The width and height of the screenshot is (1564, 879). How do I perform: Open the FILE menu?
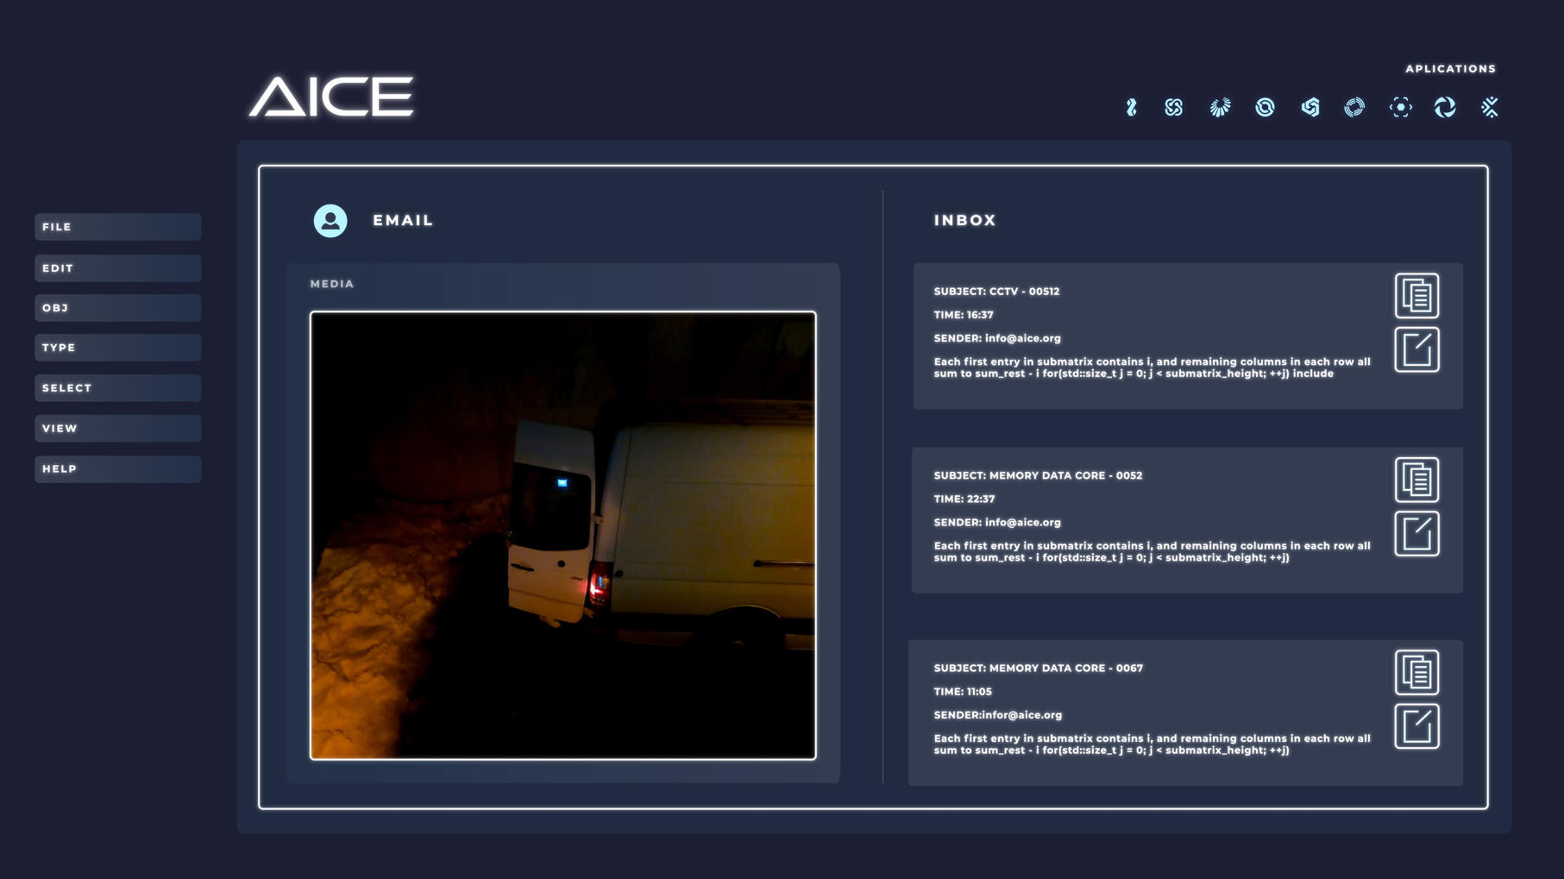(117, 227)
